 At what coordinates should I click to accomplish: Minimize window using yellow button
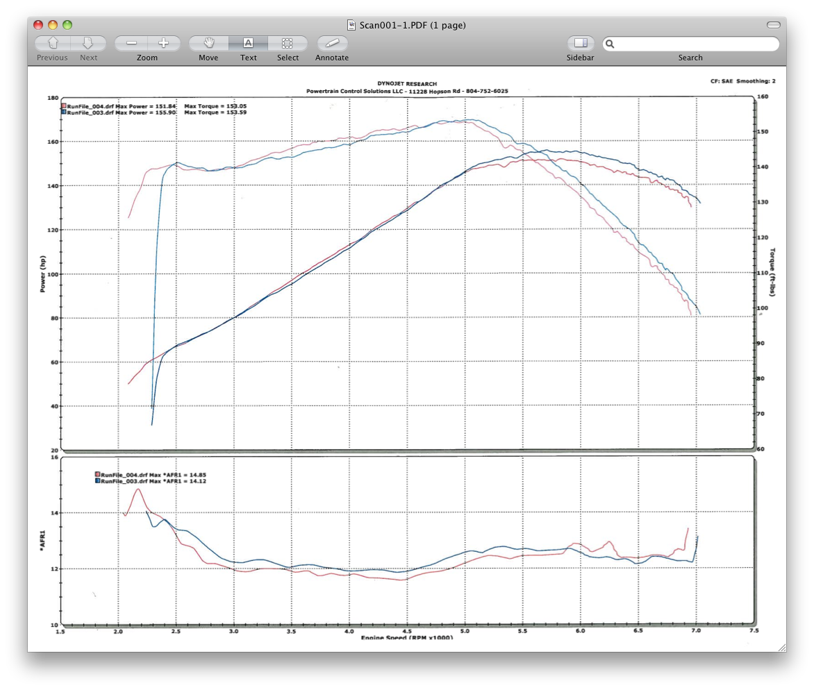pos(52,25)
